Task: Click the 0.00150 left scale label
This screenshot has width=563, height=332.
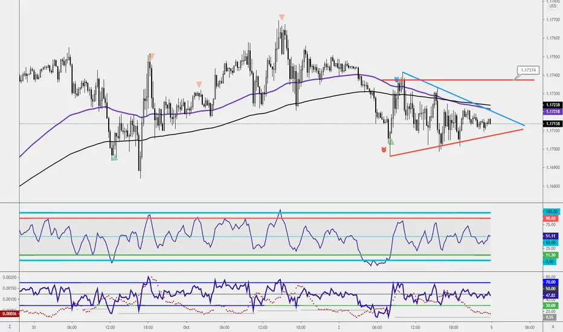Action: click(x=9, y=288)
